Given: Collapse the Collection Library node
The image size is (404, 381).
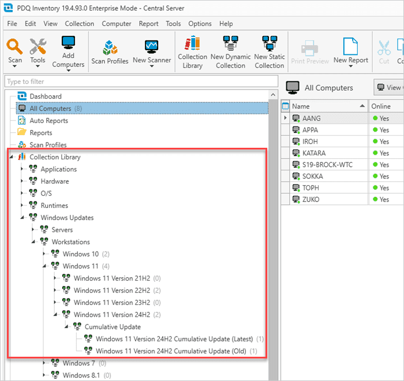Looking at the screenshot, I should tap(12, 157).
